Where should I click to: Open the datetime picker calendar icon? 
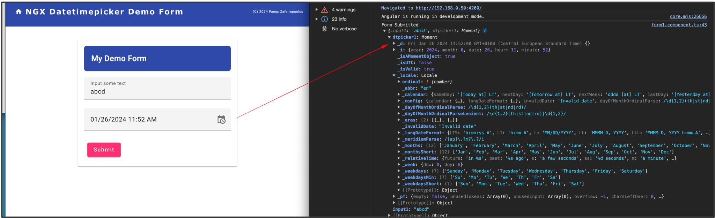point(221,120)
